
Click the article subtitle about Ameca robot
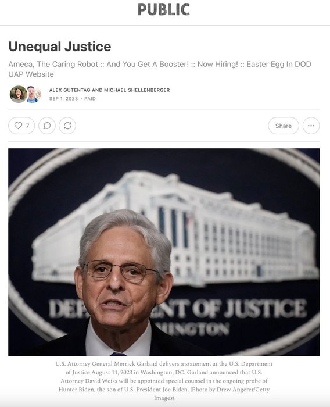point(160,69)
